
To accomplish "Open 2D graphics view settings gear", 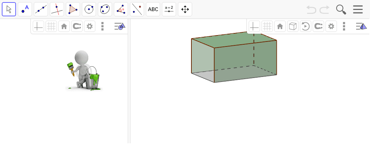I will [x=89, y=26].
